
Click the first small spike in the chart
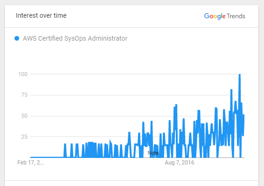(x=65, y=144)
